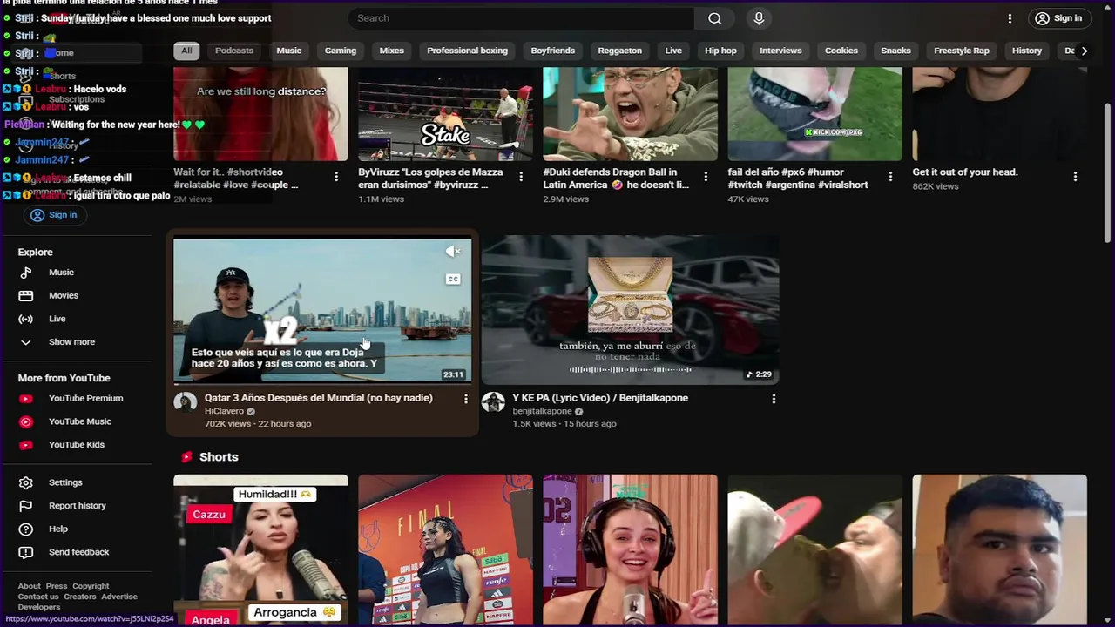1115x627 pixels.
Task: Open options menu for Qatar video
Action: (x=466, y=399)
